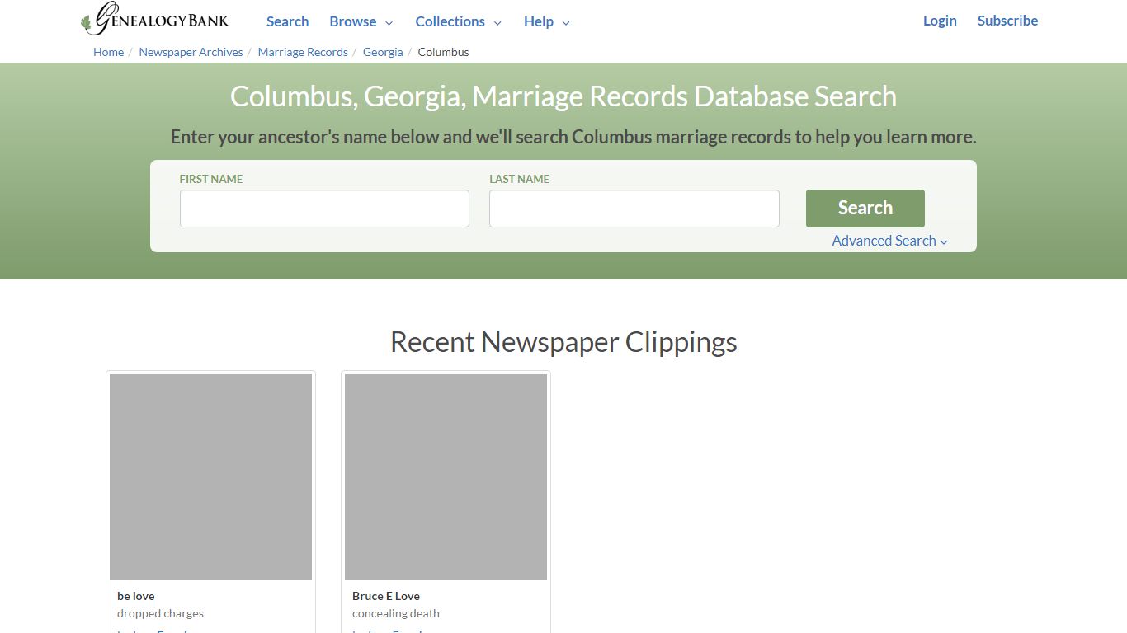Open the Login link
Viewport: 1127px width, 633px height.
940,21
